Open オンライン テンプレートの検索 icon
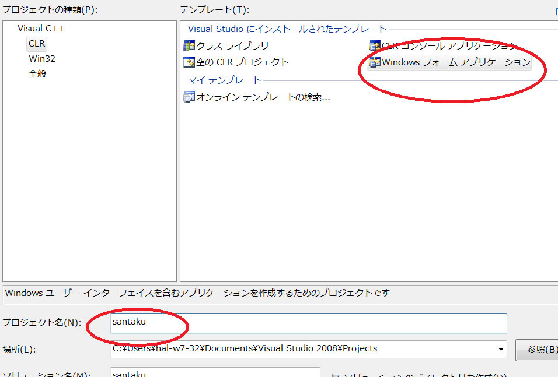 [x=189, y=97]
